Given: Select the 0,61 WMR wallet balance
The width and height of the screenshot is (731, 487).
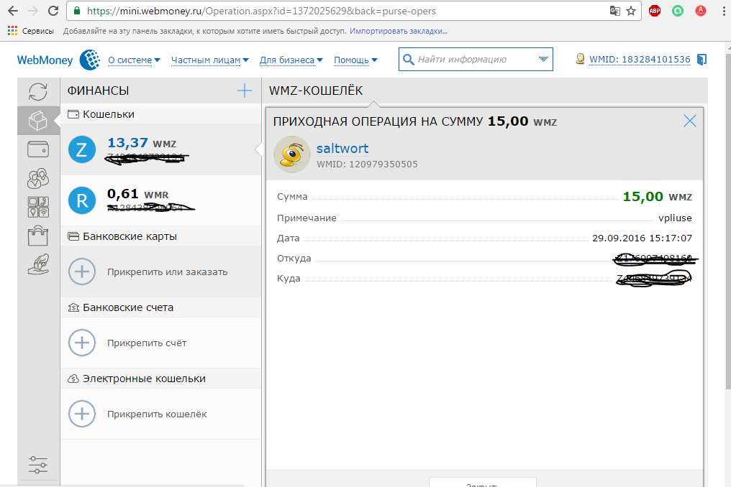Looking at the screenshot, I should [x=138, y=194].
